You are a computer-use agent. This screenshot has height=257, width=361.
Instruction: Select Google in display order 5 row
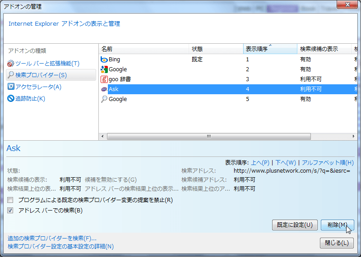(x=118, y=99)
